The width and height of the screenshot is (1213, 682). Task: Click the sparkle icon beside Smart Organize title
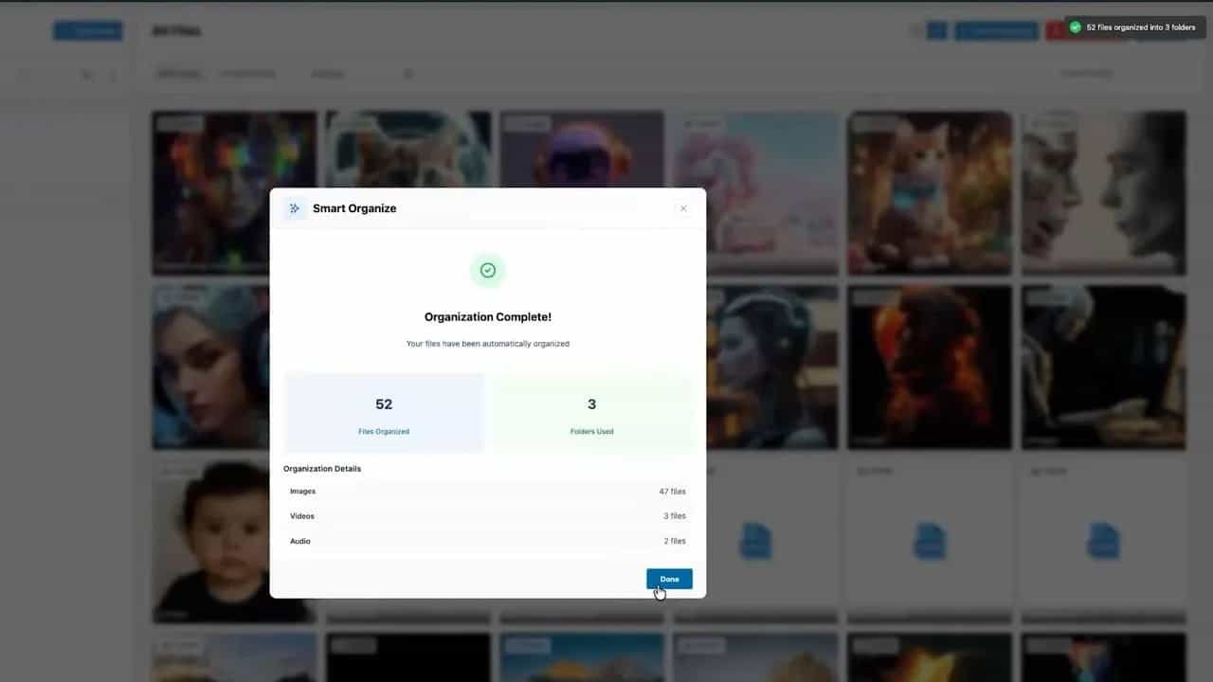click(x=295, y=207)
